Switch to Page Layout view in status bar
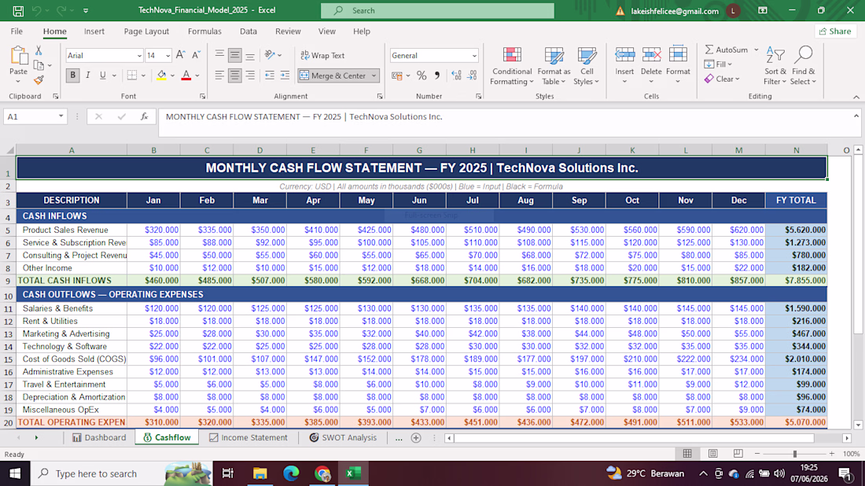865x486 pixels. coord(712,454)
